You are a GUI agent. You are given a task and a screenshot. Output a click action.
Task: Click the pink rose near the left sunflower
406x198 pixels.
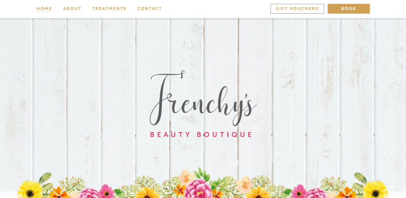coord(89,193)
